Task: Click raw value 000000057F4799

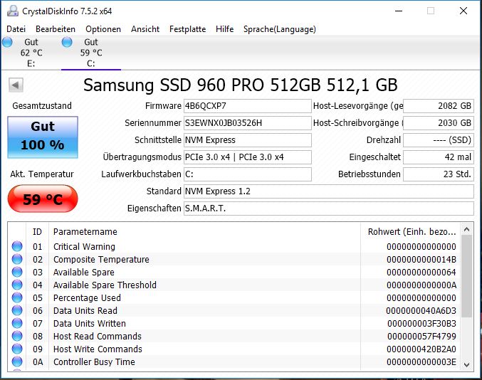Action: [x=421, y=336]
